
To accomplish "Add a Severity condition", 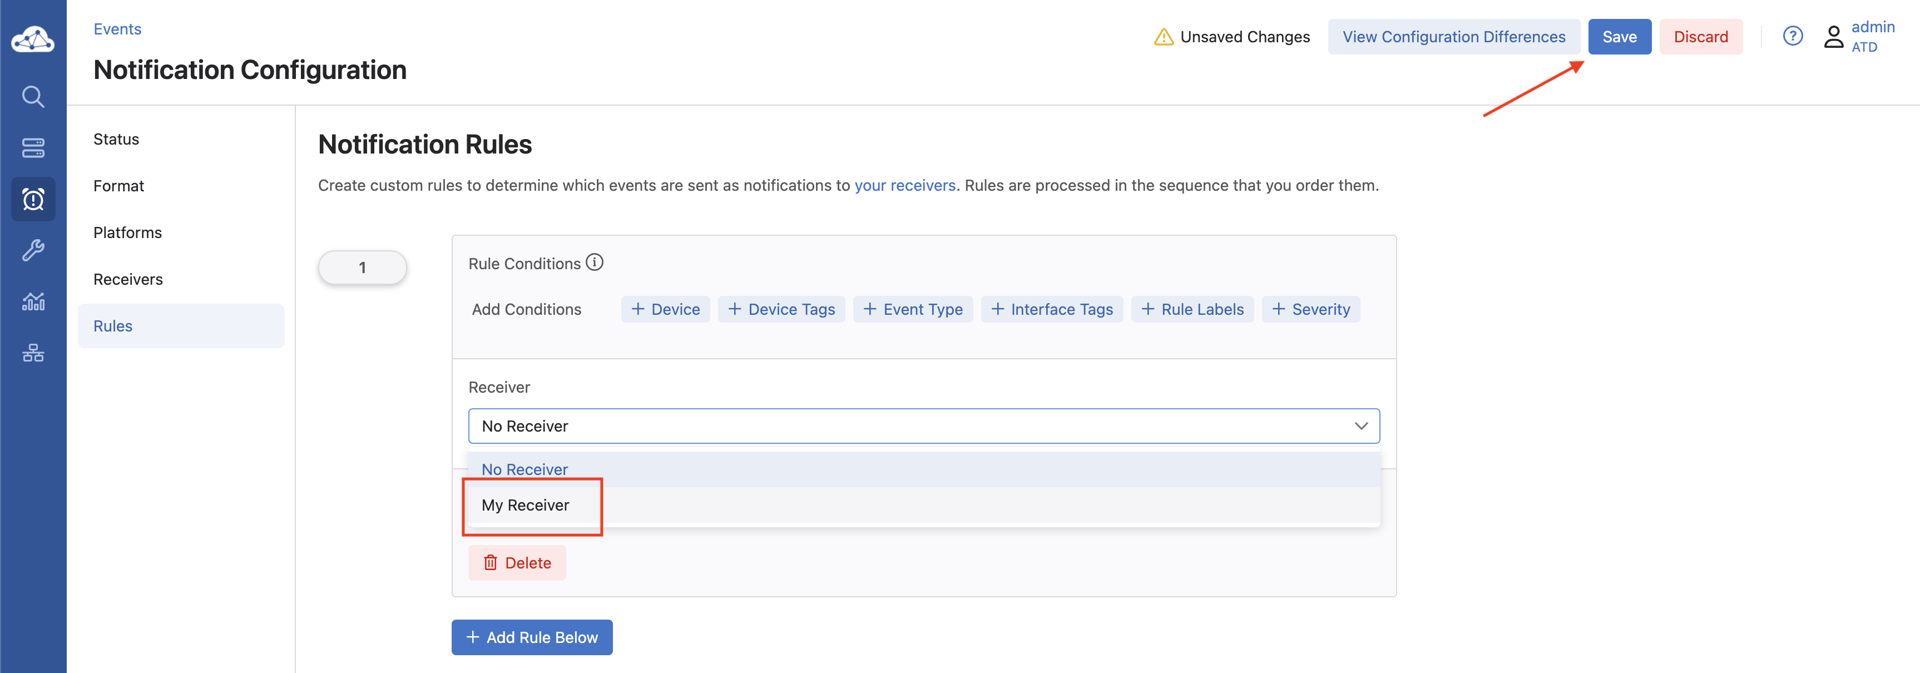I will click(1310, 309).
